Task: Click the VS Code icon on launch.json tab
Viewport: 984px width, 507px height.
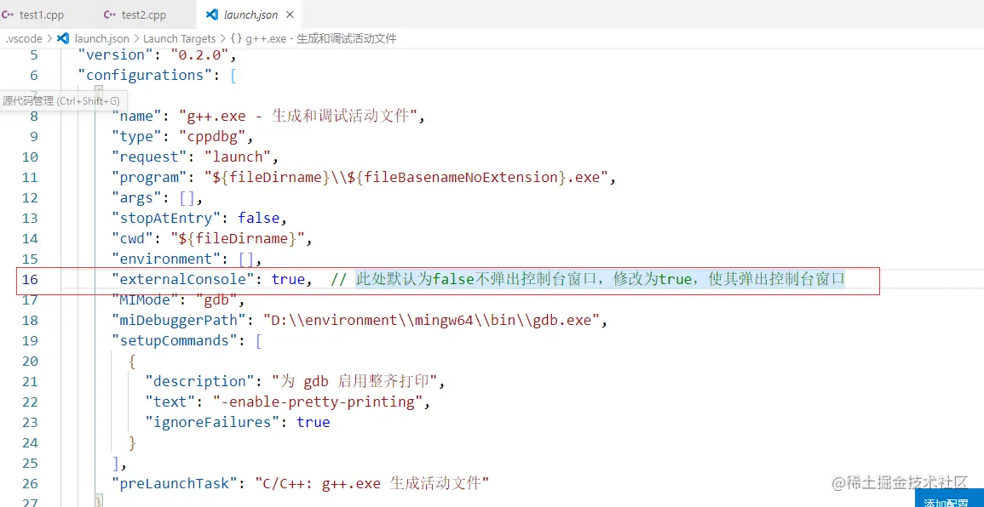Action: (212, 14)
